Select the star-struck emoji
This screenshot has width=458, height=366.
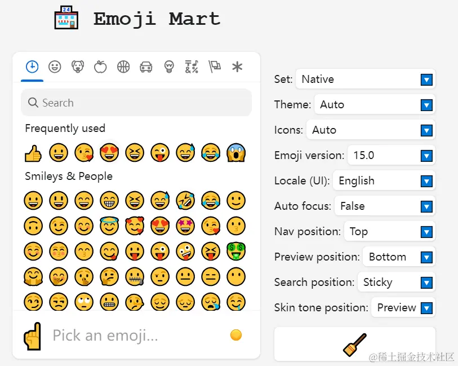[x=185, y=226]
